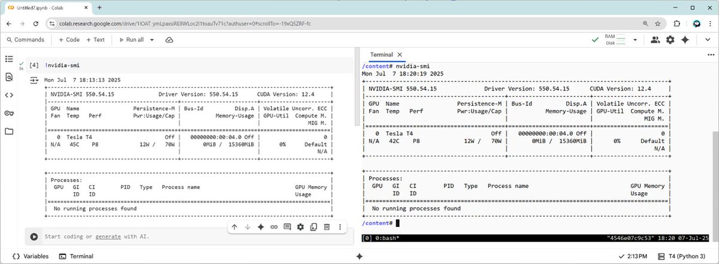Click the cell toolbar Gemini sparkle icon
This screenshot has height=264, width=719.
[261, 227]
